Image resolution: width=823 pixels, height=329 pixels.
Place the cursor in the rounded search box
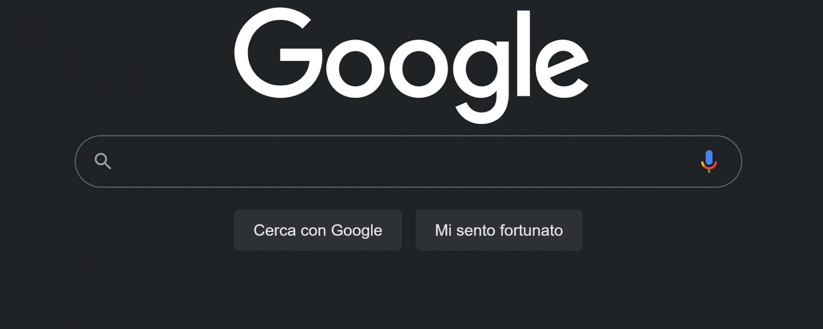[x=404, y=161]
